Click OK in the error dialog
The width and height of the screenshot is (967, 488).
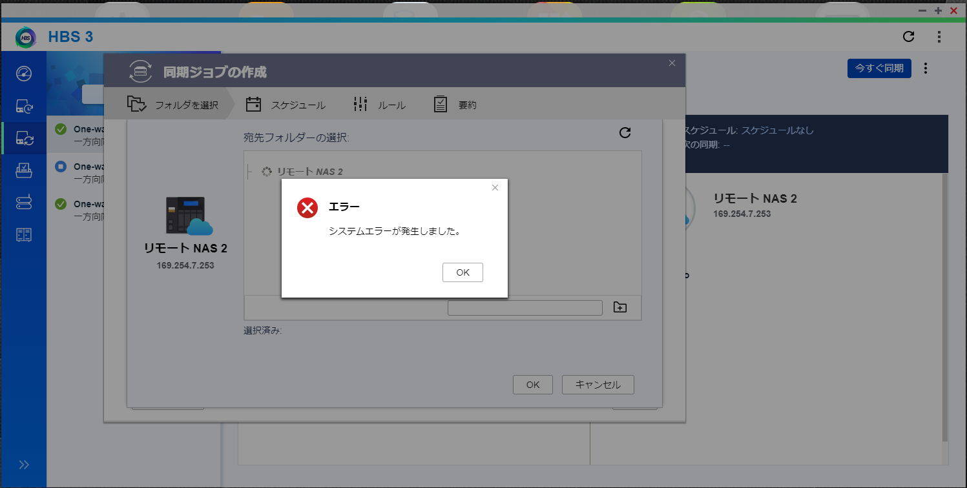(x=463, y=272)
